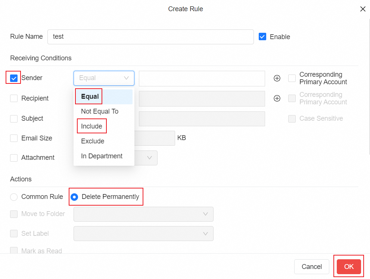Click the Rule Name text field
This screenshot has height=279, width=370.
(x=150, y=37)
